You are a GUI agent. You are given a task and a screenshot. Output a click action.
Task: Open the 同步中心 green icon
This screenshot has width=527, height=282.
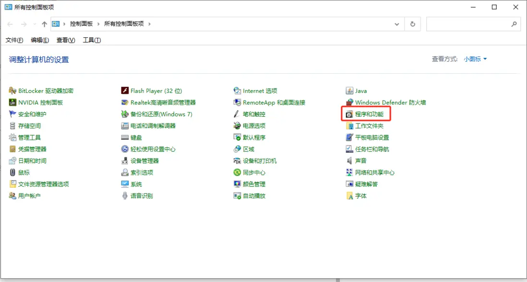[237, 172]
